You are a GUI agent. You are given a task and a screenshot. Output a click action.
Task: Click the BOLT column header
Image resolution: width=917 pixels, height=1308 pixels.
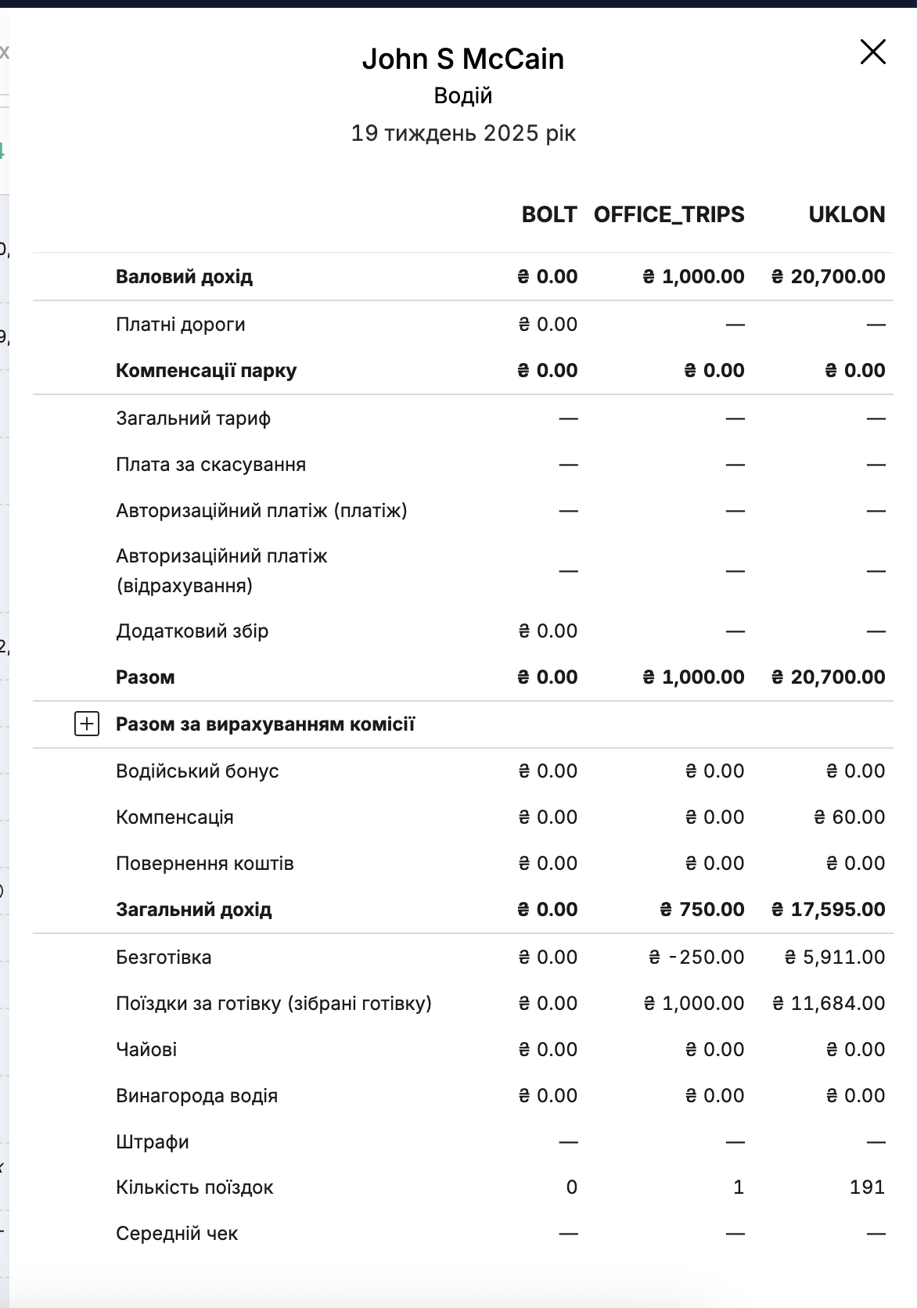549,214
